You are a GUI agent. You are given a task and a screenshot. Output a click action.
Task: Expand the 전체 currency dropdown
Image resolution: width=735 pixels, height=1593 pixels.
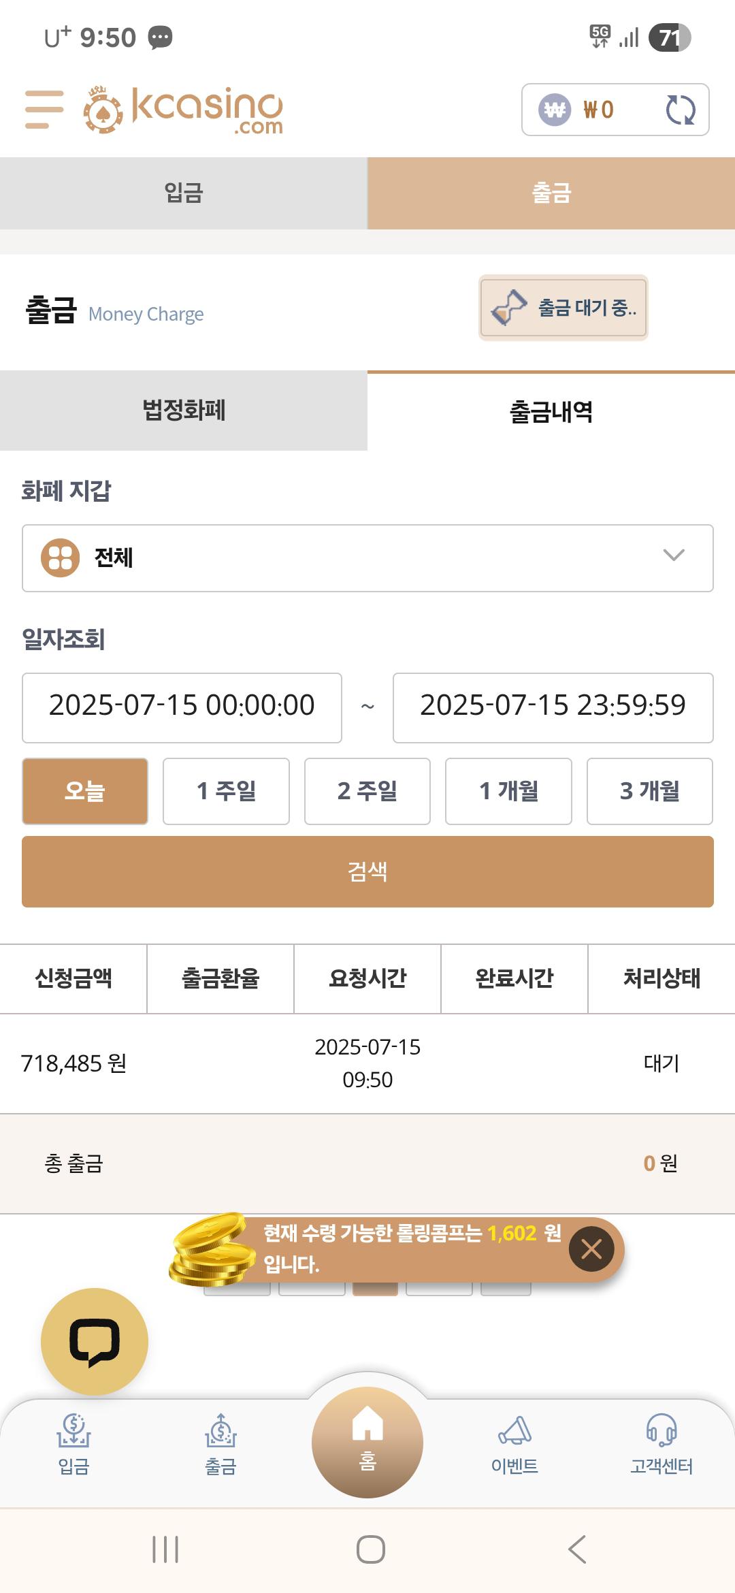coord(367,558)
